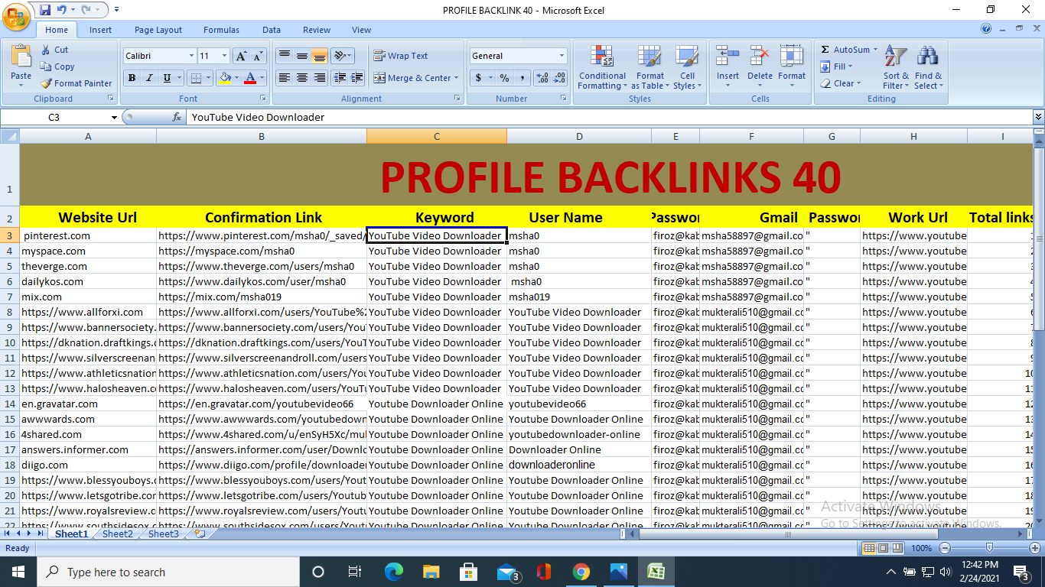Click the Conditional Formatting icon

(x=602, y=57)
